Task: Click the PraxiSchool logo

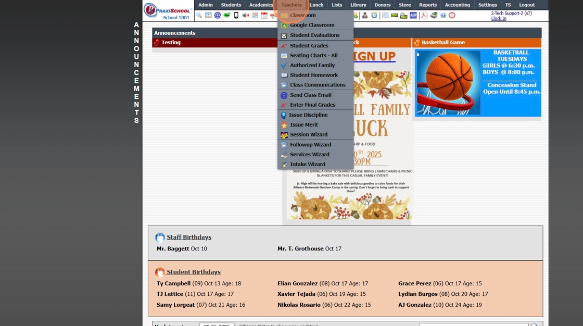Action: click(x=168, y=11)
